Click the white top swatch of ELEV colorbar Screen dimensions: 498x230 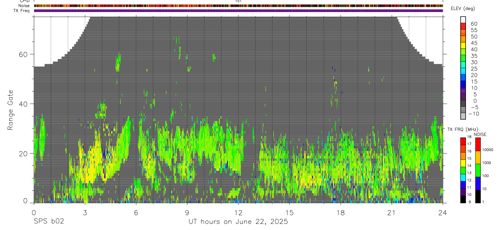point(463,20)
